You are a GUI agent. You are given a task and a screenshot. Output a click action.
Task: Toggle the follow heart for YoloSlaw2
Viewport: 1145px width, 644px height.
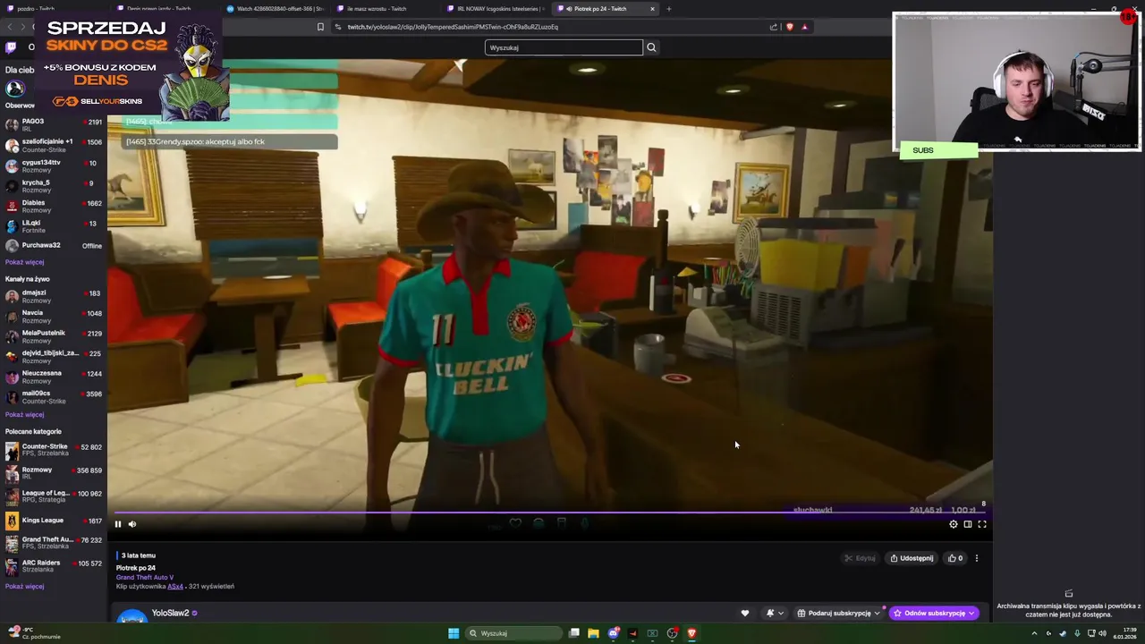pyautogui.click(x=744, y=614)
